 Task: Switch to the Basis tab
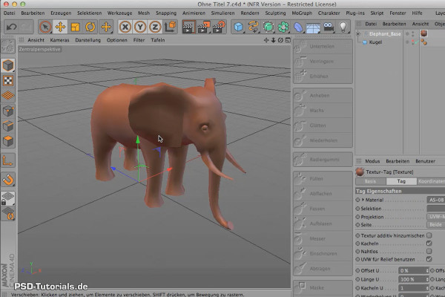[x=370, y=181]
